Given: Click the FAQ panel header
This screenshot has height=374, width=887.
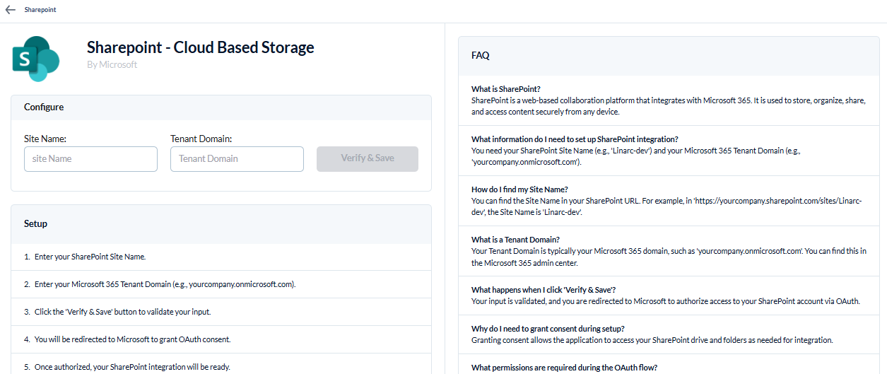Looking at the screenshot, I should click(667, 56).
